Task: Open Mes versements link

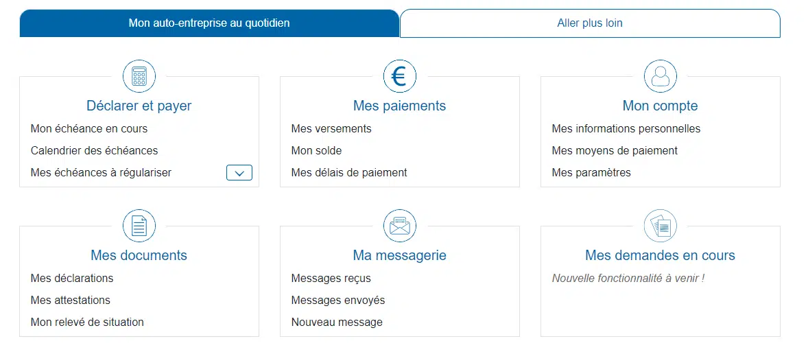Action: (331, 128)
